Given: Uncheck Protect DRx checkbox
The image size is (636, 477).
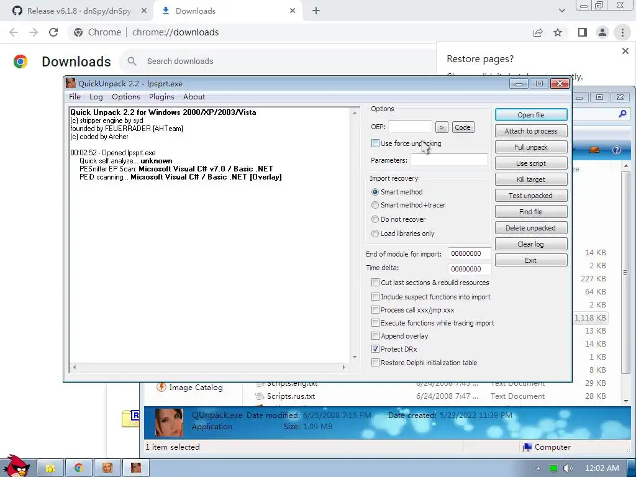Looking at the screenshot, I should coord(375,349).
